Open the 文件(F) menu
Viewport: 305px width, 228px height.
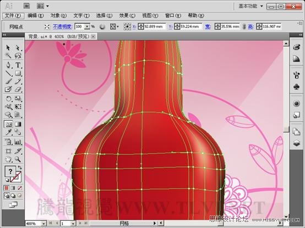(x=13, y=15)
